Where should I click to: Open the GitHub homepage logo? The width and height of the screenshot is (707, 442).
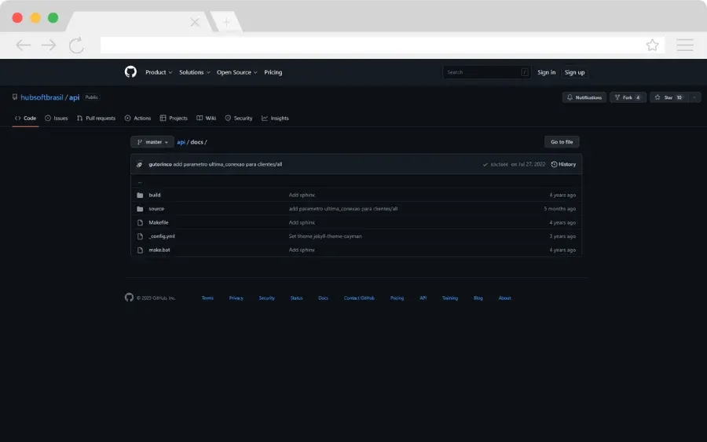[130, 71]
